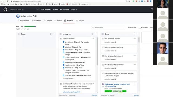Open In progress column options menu
Image resolution: width=173 pixels, height=97 pixels.
(96, 34)
